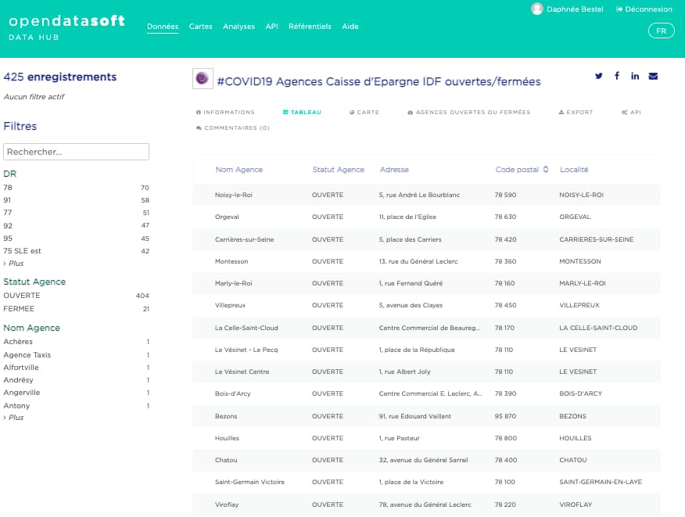
Task: Click the Déconnexion logout link
Action: (x=644, y=9)
